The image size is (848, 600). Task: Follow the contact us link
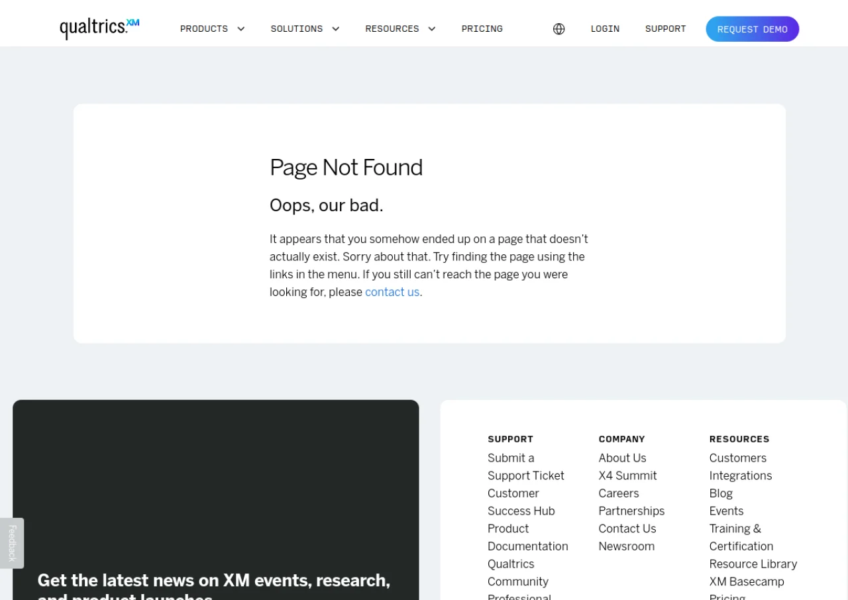[x=392, y=292]
